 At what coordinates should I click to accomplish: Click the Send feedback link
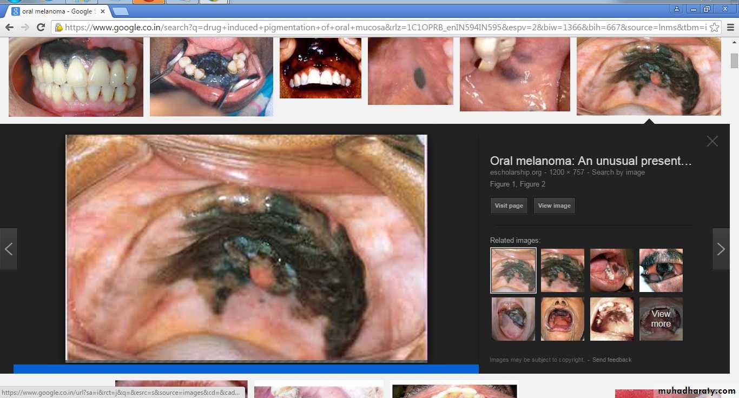point(611,360)
